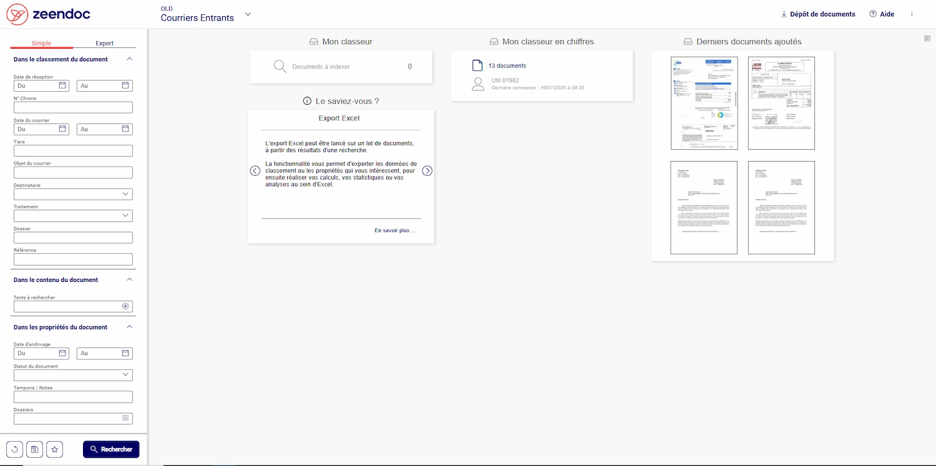This screenshot has width=936, height=466.
Task: Show next tip with right arrow
Action: click(x=427, y=171)
